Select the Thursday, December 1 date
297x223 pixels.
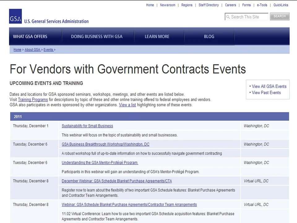pos(31,126)
